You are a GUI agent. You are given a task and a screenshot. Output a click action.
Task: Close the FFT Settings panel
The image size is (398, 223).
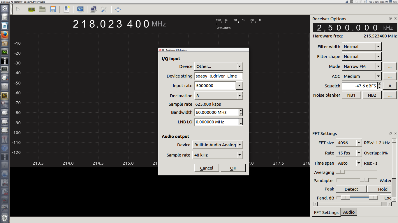click(395, 134)
